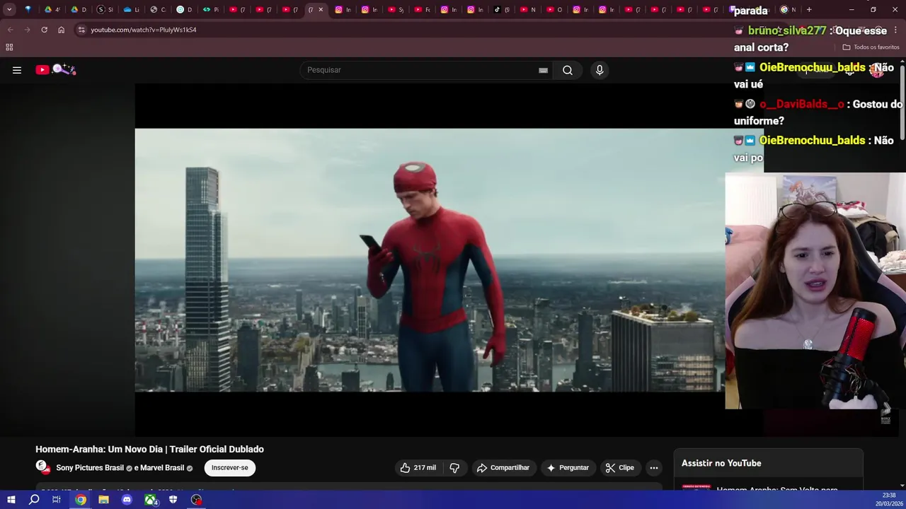
Task: Go to browser home page icon
Action: 61,30
